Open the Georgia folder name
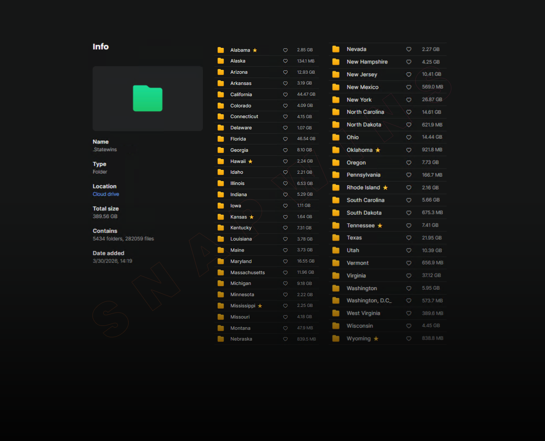The height and width of the screenshot is (441, 545). [x=239, y=150]
